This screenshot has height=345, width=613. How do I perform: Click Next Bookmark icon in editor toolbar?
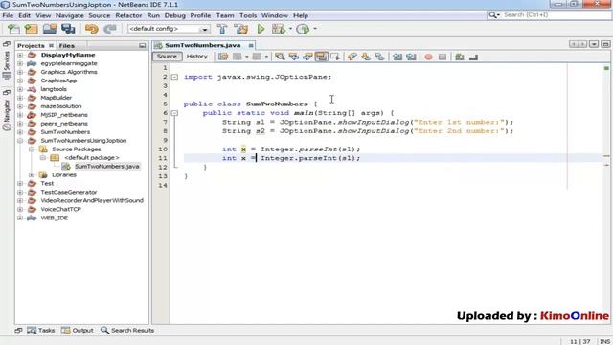366,57
